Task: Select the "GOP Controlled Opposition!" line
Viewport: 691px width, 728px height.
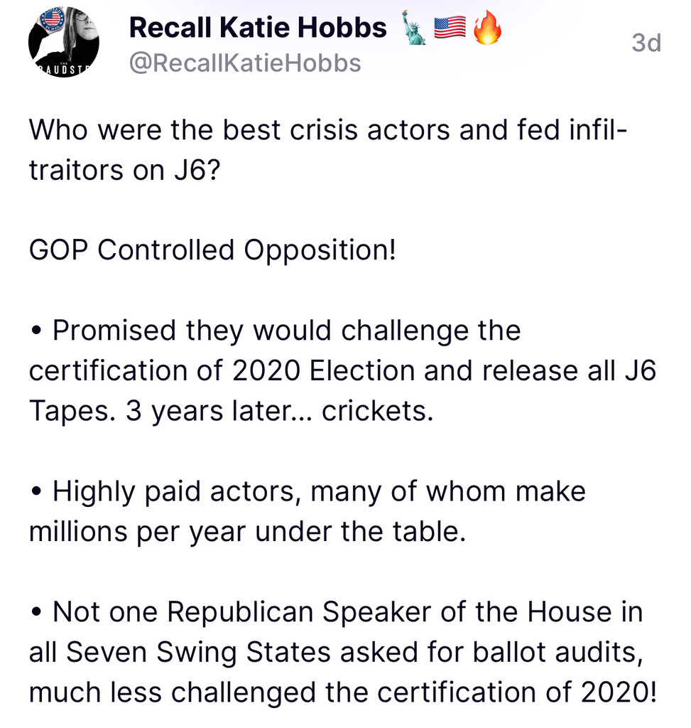Action: pos(212,250)
